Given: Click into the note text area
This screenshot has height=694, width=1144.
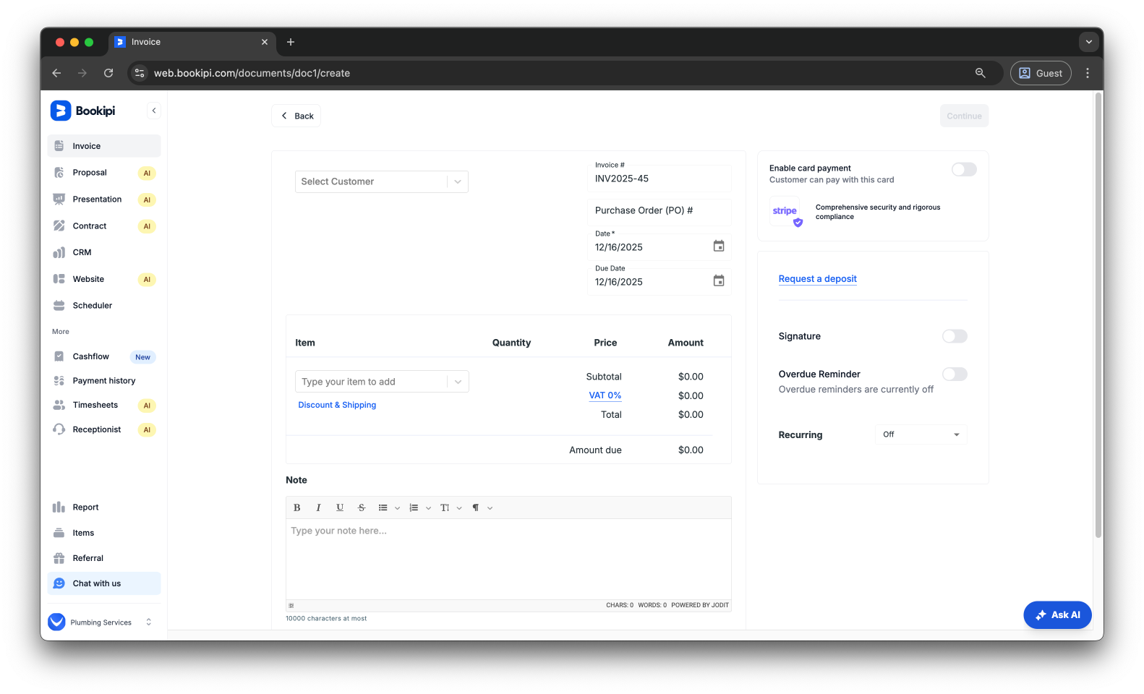Looking at the screenshot, I should tap(508, 559).
